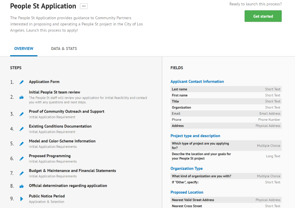Image resolution: width=295 pixels, height=208 pixels.
Task: Click the thumbs-up icon for Official determination step
Action: 22,186
